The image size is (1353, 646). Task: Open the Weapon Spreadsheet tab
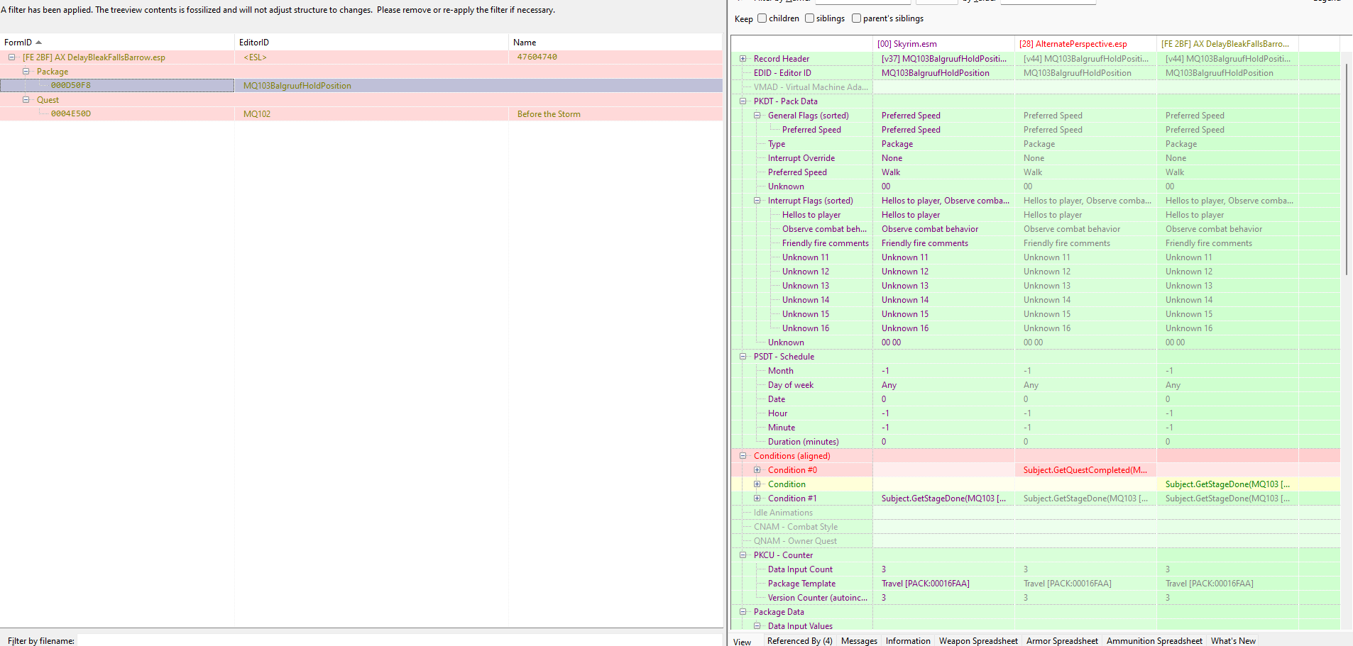[978, 640]
